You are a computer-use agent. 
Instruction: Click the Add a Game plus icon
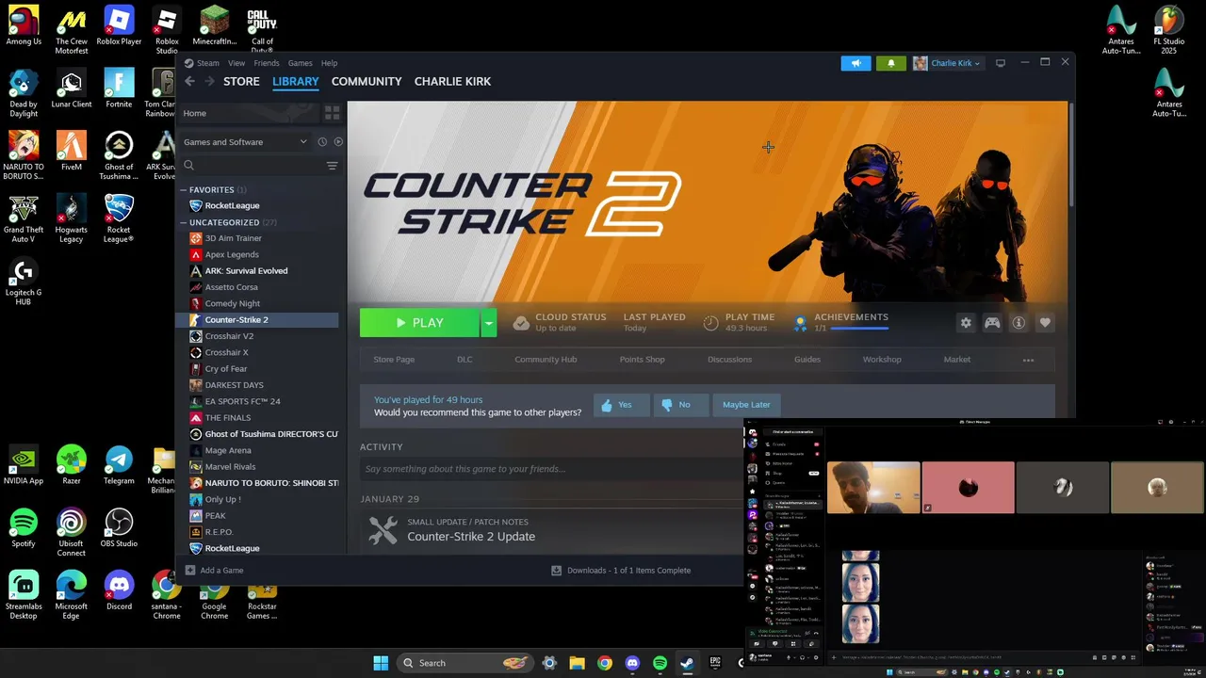[x=190, y=570]
